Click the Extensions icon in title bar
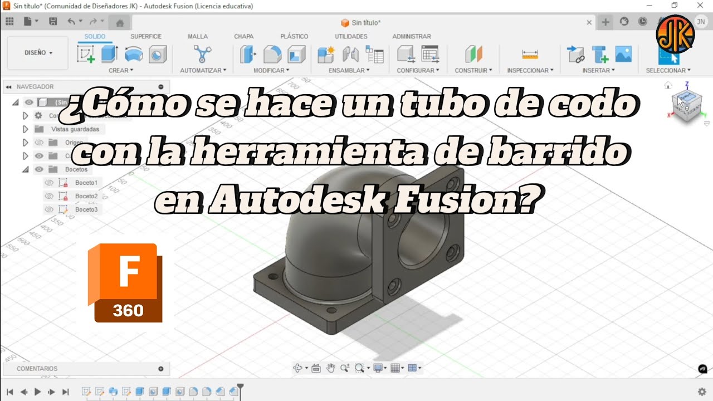 (x=624, y=22)
